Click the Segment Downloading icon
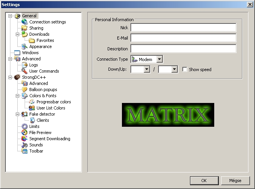255x189 pixels. click(x=25, y=139)
